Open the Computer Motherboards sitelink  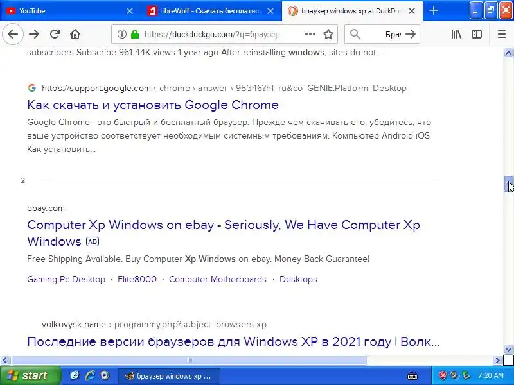[218, 279]
